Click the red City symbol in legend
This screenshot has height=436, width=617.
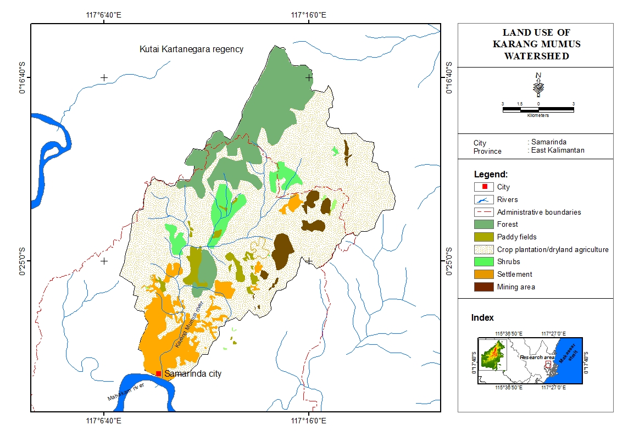483,187
